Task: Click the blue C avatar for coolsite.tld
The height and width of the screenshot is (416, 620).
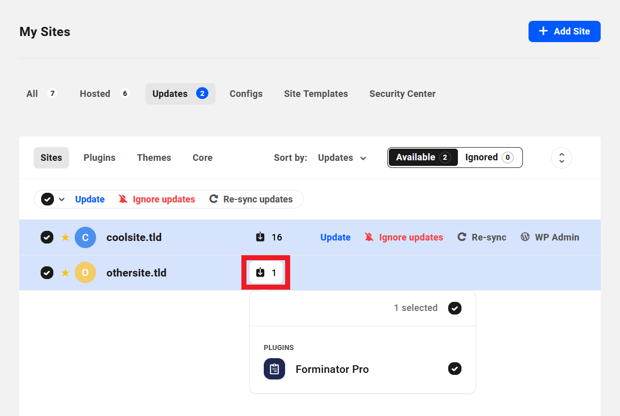Action: tap(85, 237)
